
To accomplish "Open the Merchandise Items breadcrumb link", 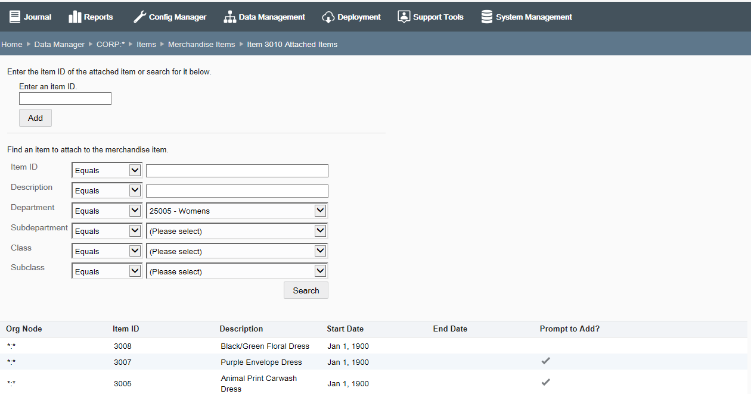I will (201, 44).
